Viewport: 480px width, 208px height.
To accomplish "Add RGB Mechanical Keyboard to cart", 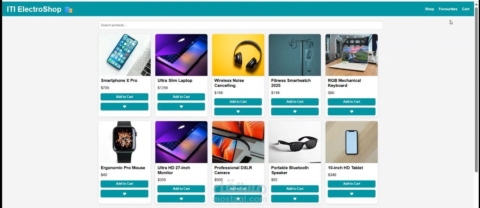I will coord(351,102).
